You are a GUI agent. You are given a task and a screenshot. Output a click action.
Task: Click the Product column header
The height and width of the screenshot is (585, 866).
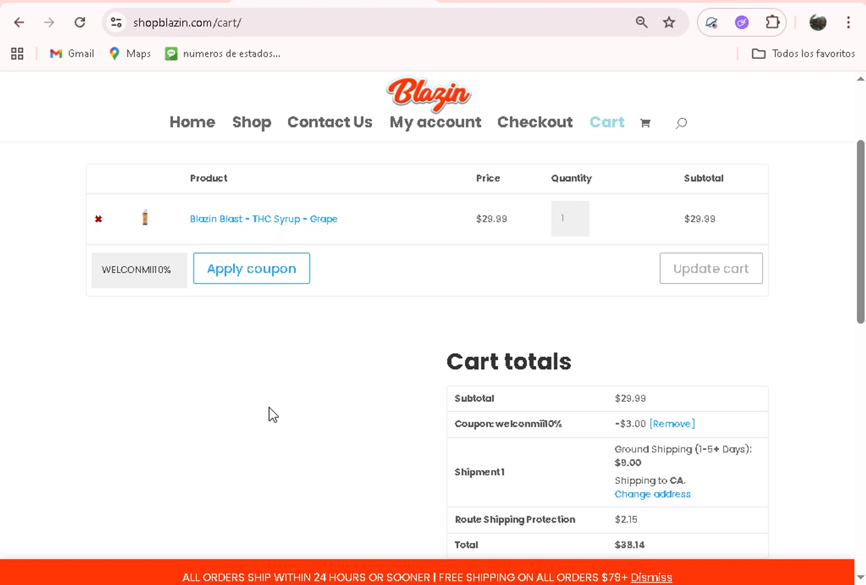pos(208,178)
